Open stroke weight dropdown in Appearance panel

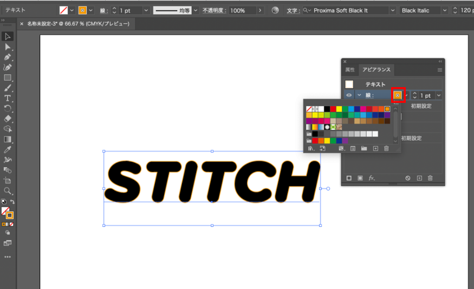(x=439, y=95)
